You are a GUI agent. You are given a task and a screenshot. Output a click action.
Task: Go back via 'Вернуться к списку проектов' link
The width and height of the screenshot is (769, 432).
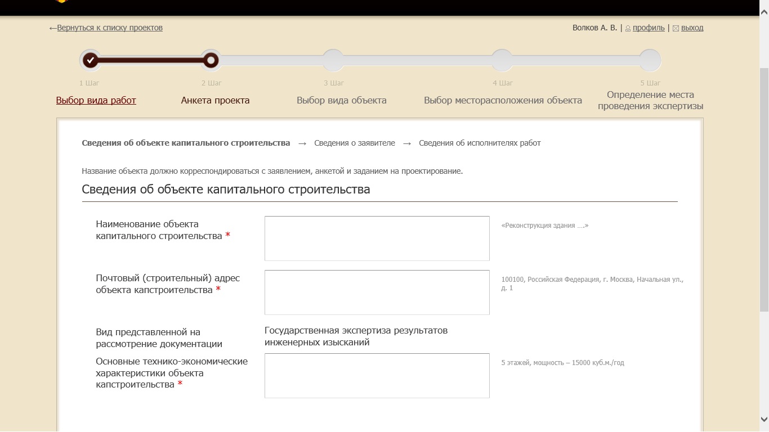coord(110,28)
